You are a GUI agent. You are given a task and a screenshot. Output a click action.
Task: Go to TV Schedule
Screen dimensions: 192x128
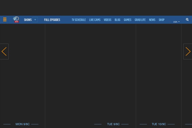tap(79, 20)
